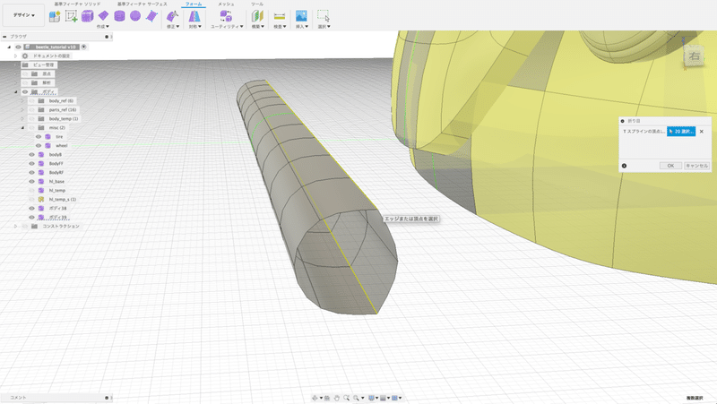This screenshot has width=717, height=404.
Task: Toggle visibility of beetle_tutorial root
Action: [x=18, y=47]
